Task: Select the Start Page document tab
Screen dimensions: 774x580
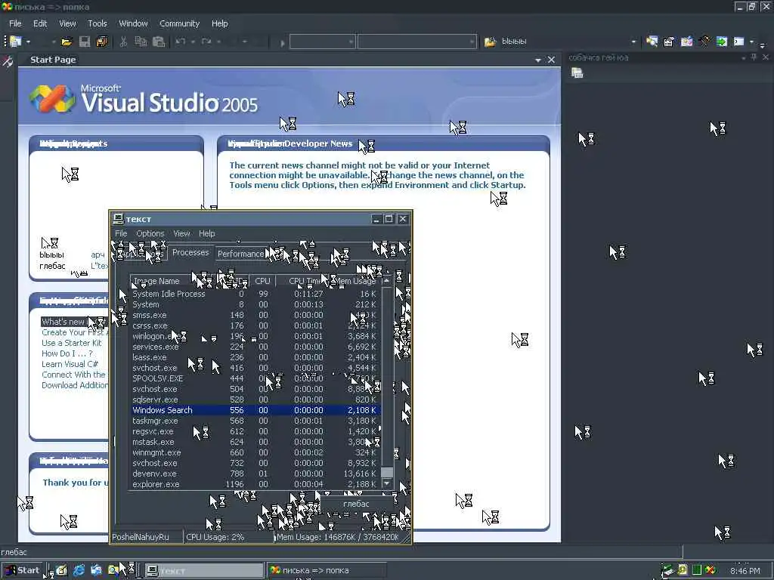Action: pyautogui.click(x=53, y=60)
